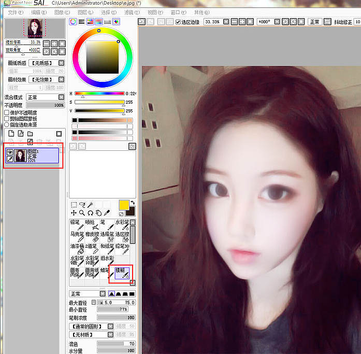Choose the 油漆桶 paint bucket tool

pos(77,249)
